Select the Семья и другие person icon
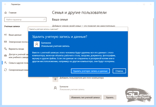Image resolution: width=156 pixels, height=107 pixels. click(5, 63)
